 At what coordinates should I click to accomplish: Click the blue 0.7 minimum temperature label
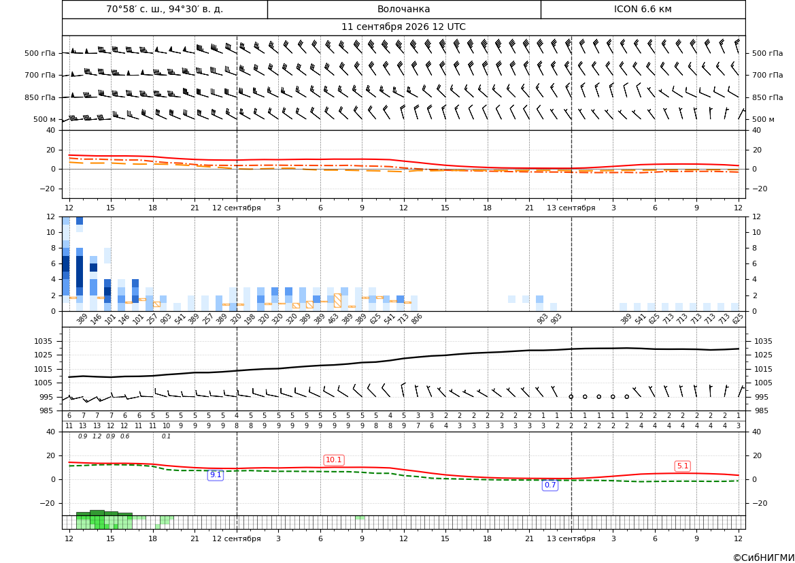[x=550, y=485]
